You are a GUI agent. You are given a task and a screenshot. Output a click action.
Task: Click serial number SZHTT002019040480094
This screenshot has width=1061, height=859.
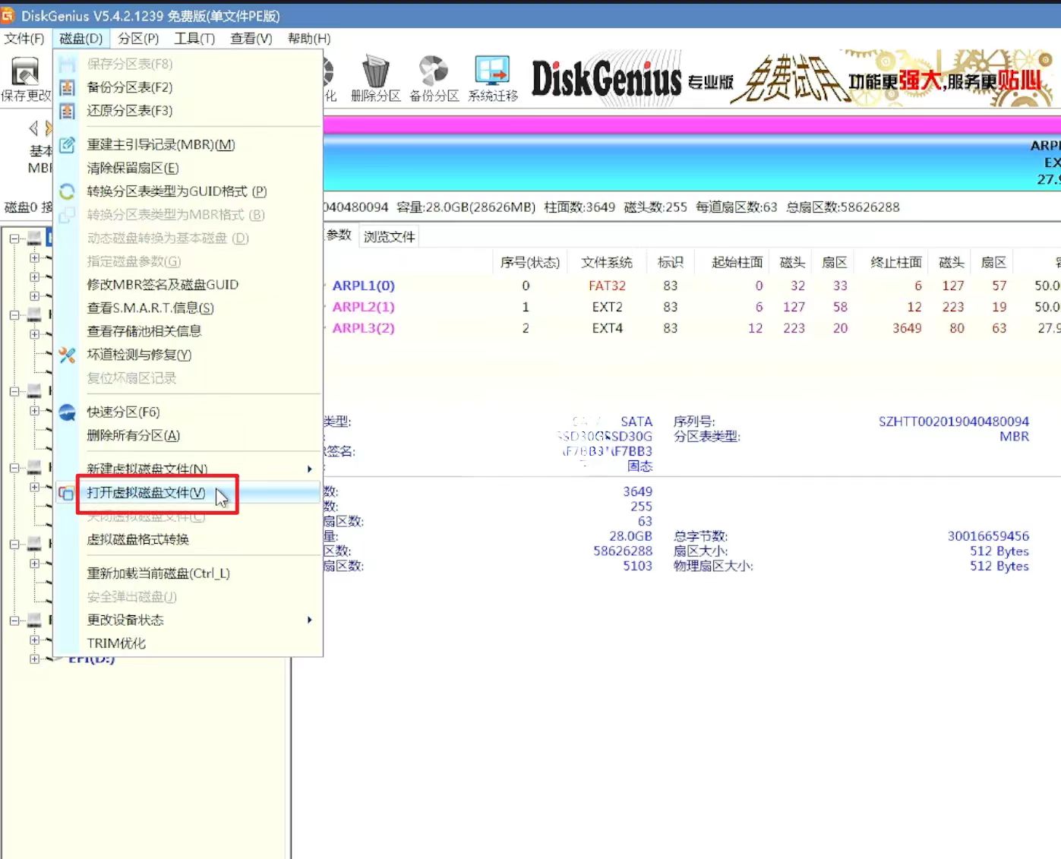pos(954,422)
